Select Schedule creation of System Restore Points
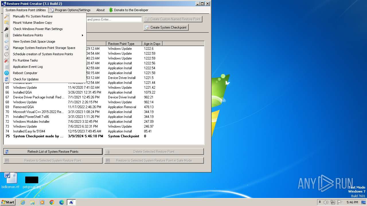Screen dimensions: 367x206 click(x=45, y=54)
